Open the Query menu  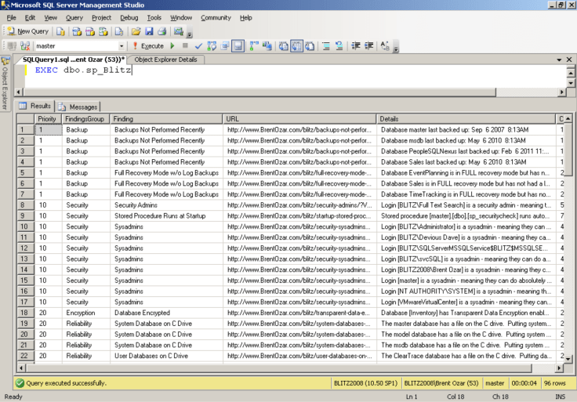pyautogui.click(x=74, y=17)
